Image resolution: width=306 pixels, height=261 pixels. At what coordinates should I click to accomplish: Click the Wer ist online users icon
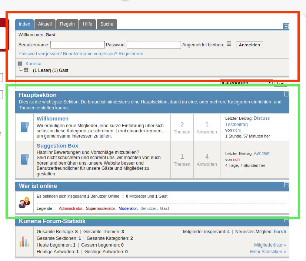click(24, 202)
